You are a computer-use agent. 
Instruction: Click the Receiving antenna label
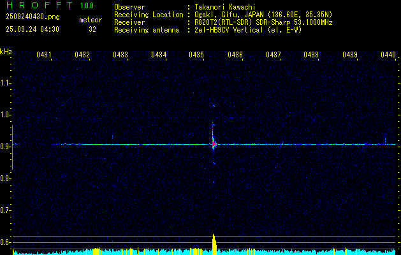[147, 30]
